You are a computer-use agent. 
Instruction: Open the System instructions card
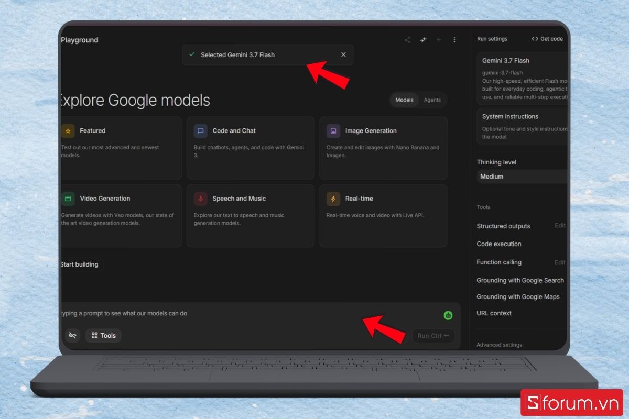[x=523, y=126]
